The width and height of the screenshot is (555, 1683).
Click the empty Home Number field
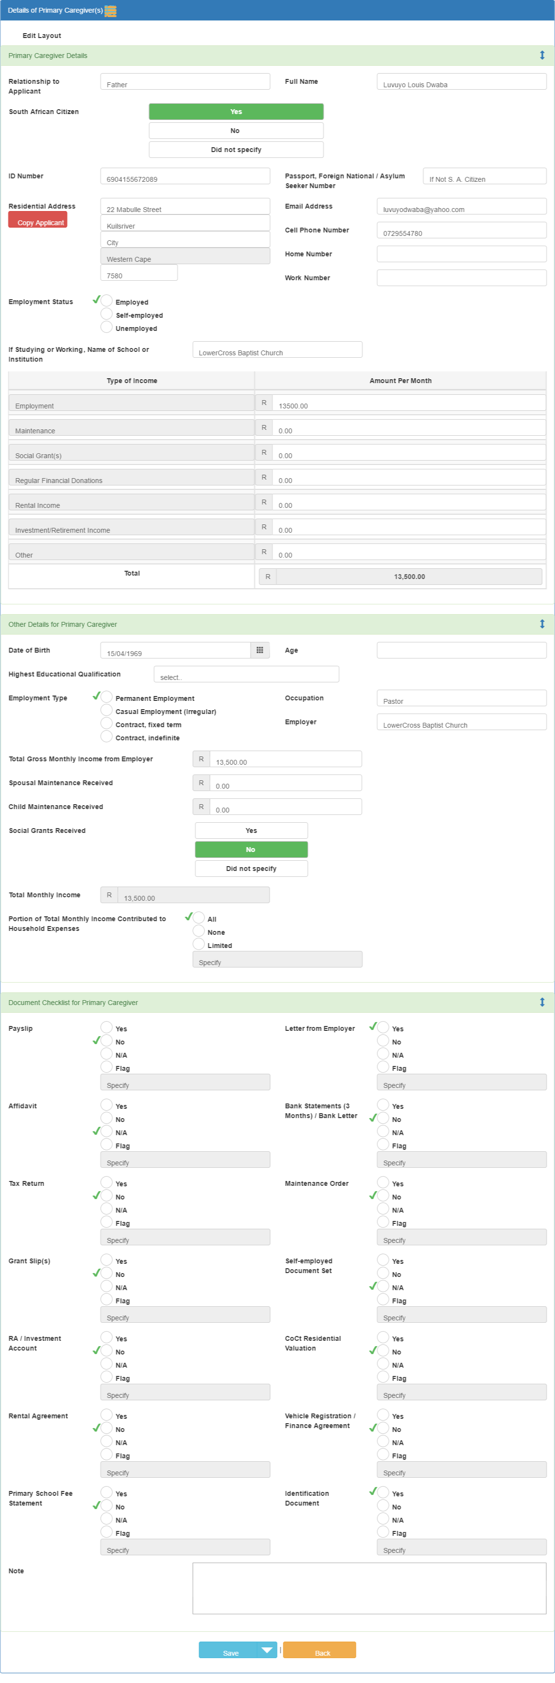462,254
